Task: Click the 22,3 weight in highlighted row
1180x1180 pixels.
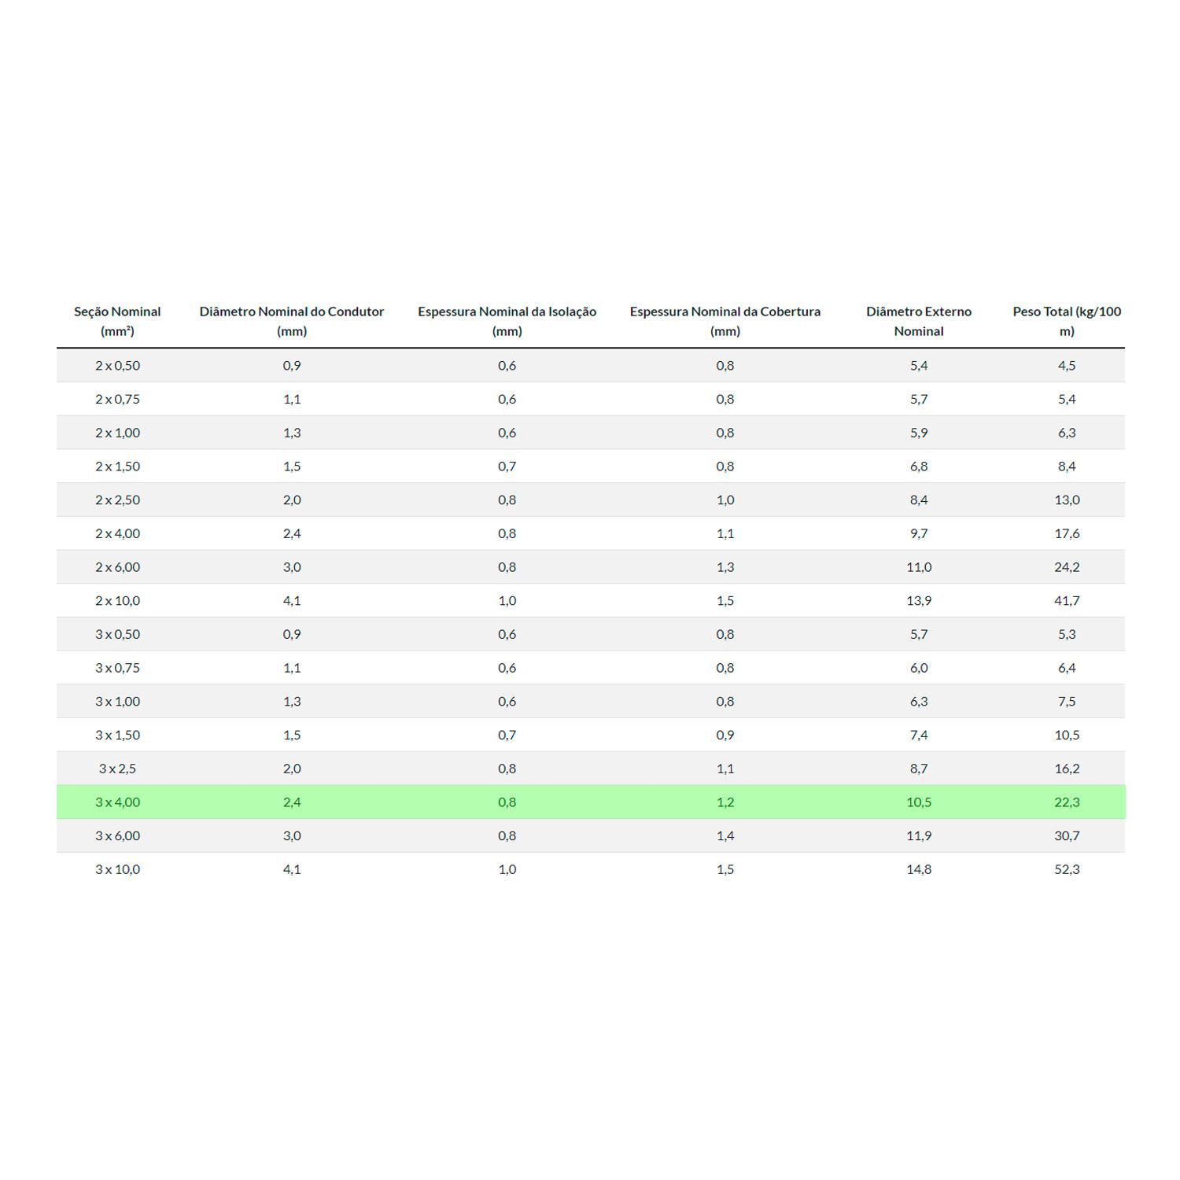Action: click(x=1066, y=802)
